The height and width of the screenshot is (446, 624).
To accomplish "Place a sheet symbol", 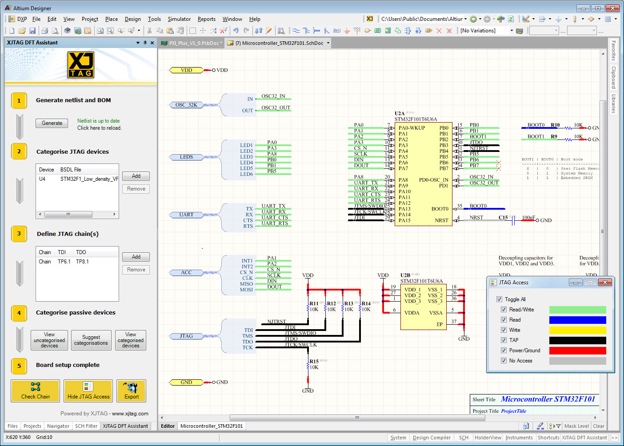I will pos(377,31).
